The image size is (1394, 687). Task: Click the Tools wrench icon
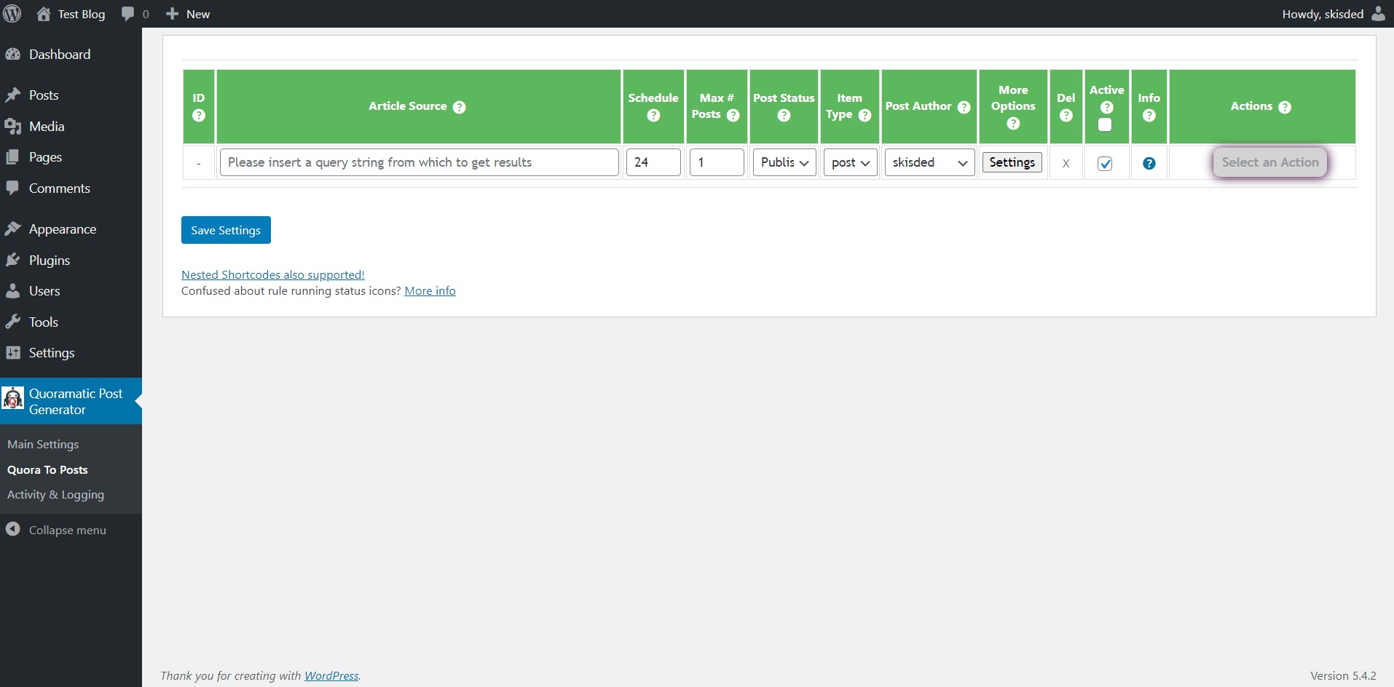coord(12,322)
